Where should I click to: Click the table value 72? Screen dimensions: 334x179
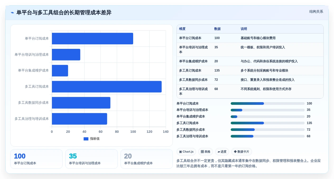216,80
